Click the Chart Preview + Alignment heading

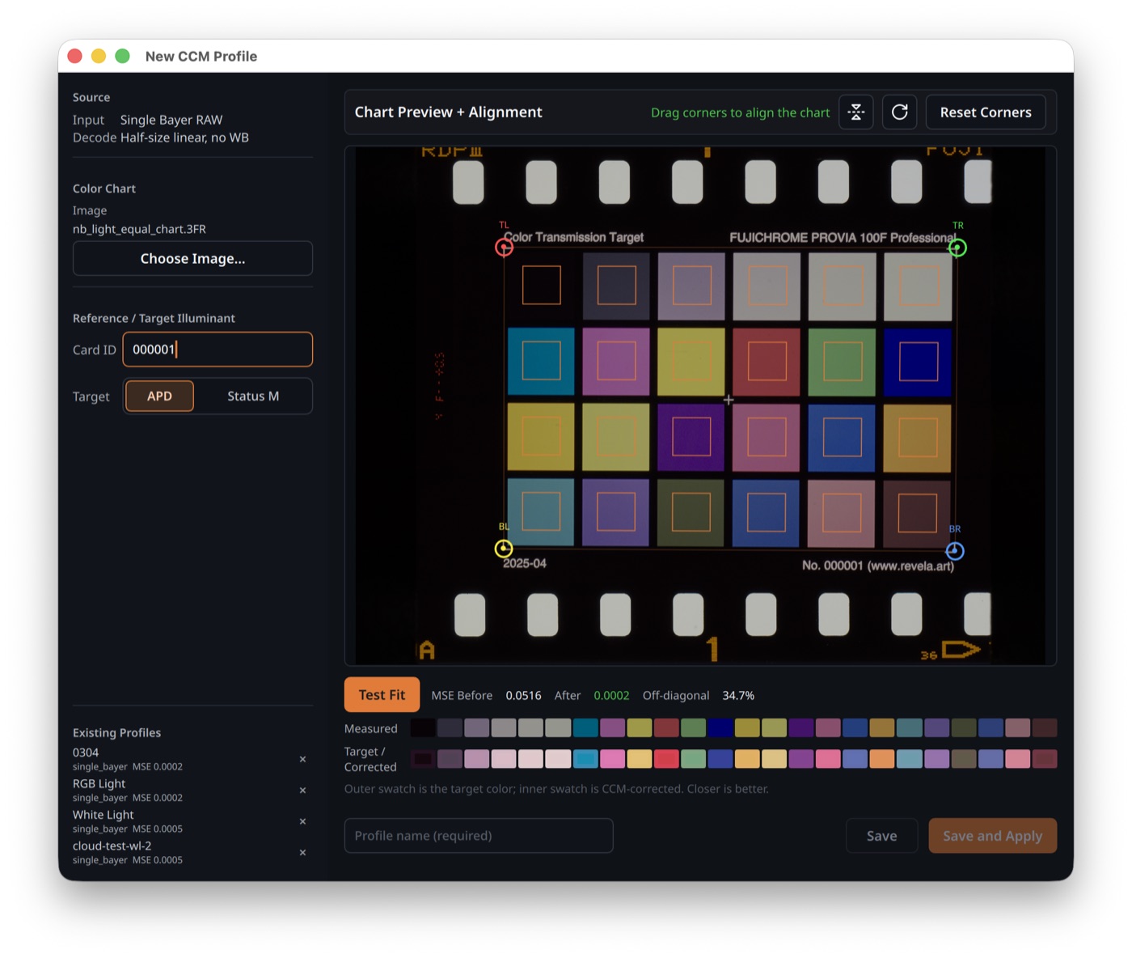click(449, 112)
